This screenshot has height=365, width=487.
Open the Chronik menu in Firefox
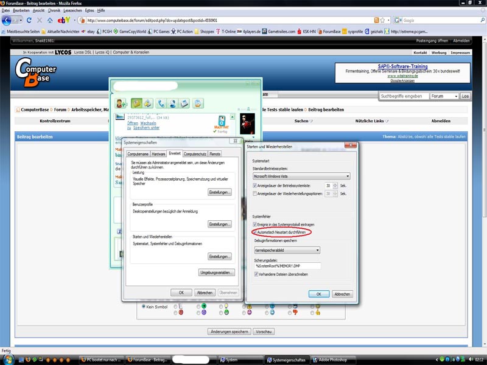(x=54, y=10)
